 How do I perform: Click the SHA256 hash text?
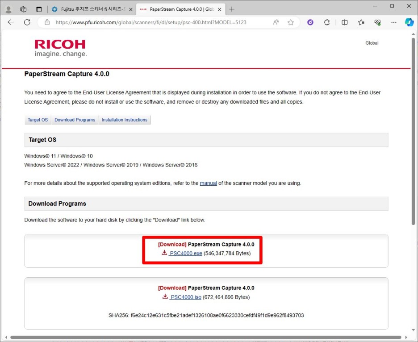click(206, 315)
